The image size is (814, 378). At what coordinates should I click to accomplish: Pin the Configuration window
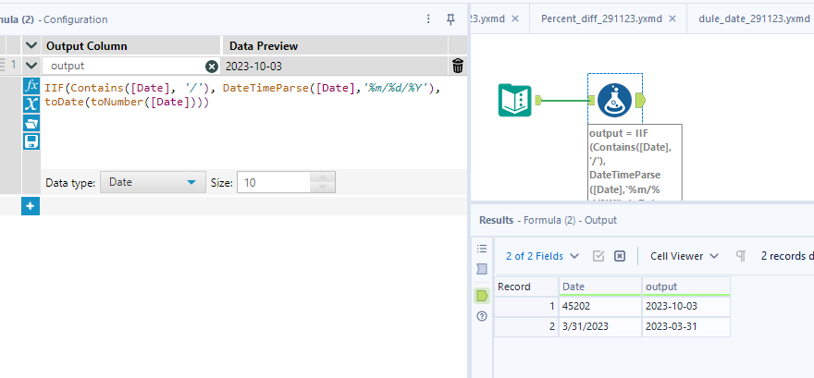pos(450,18)
